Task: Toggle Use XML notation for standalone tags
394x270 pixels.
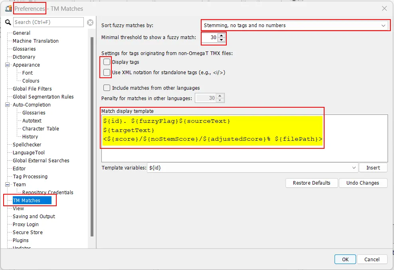Action: pyautogui.click(x=107, y=73)
